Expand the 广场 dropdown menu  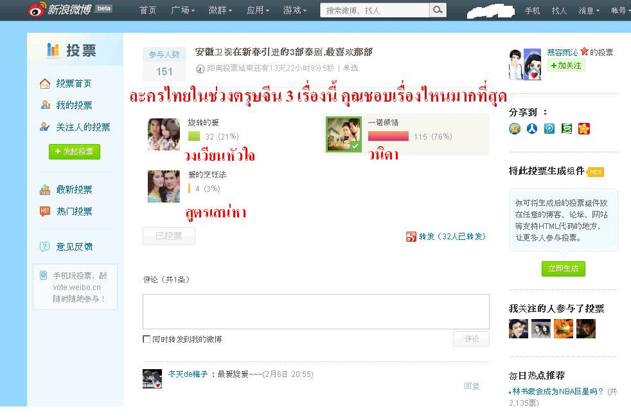tap(182, 10)
